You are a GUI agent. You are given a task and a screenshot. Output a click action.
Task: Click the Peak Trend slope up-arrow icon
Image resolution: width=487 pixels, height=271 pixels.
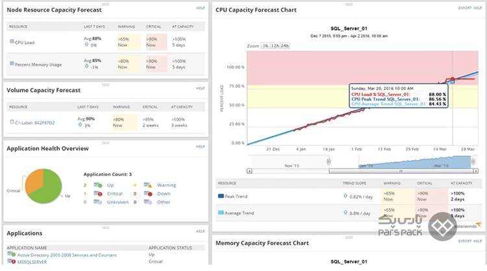coord(345,196)
